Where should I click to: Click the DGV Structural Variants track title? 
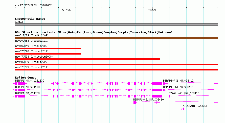click(x=94, y=32)
